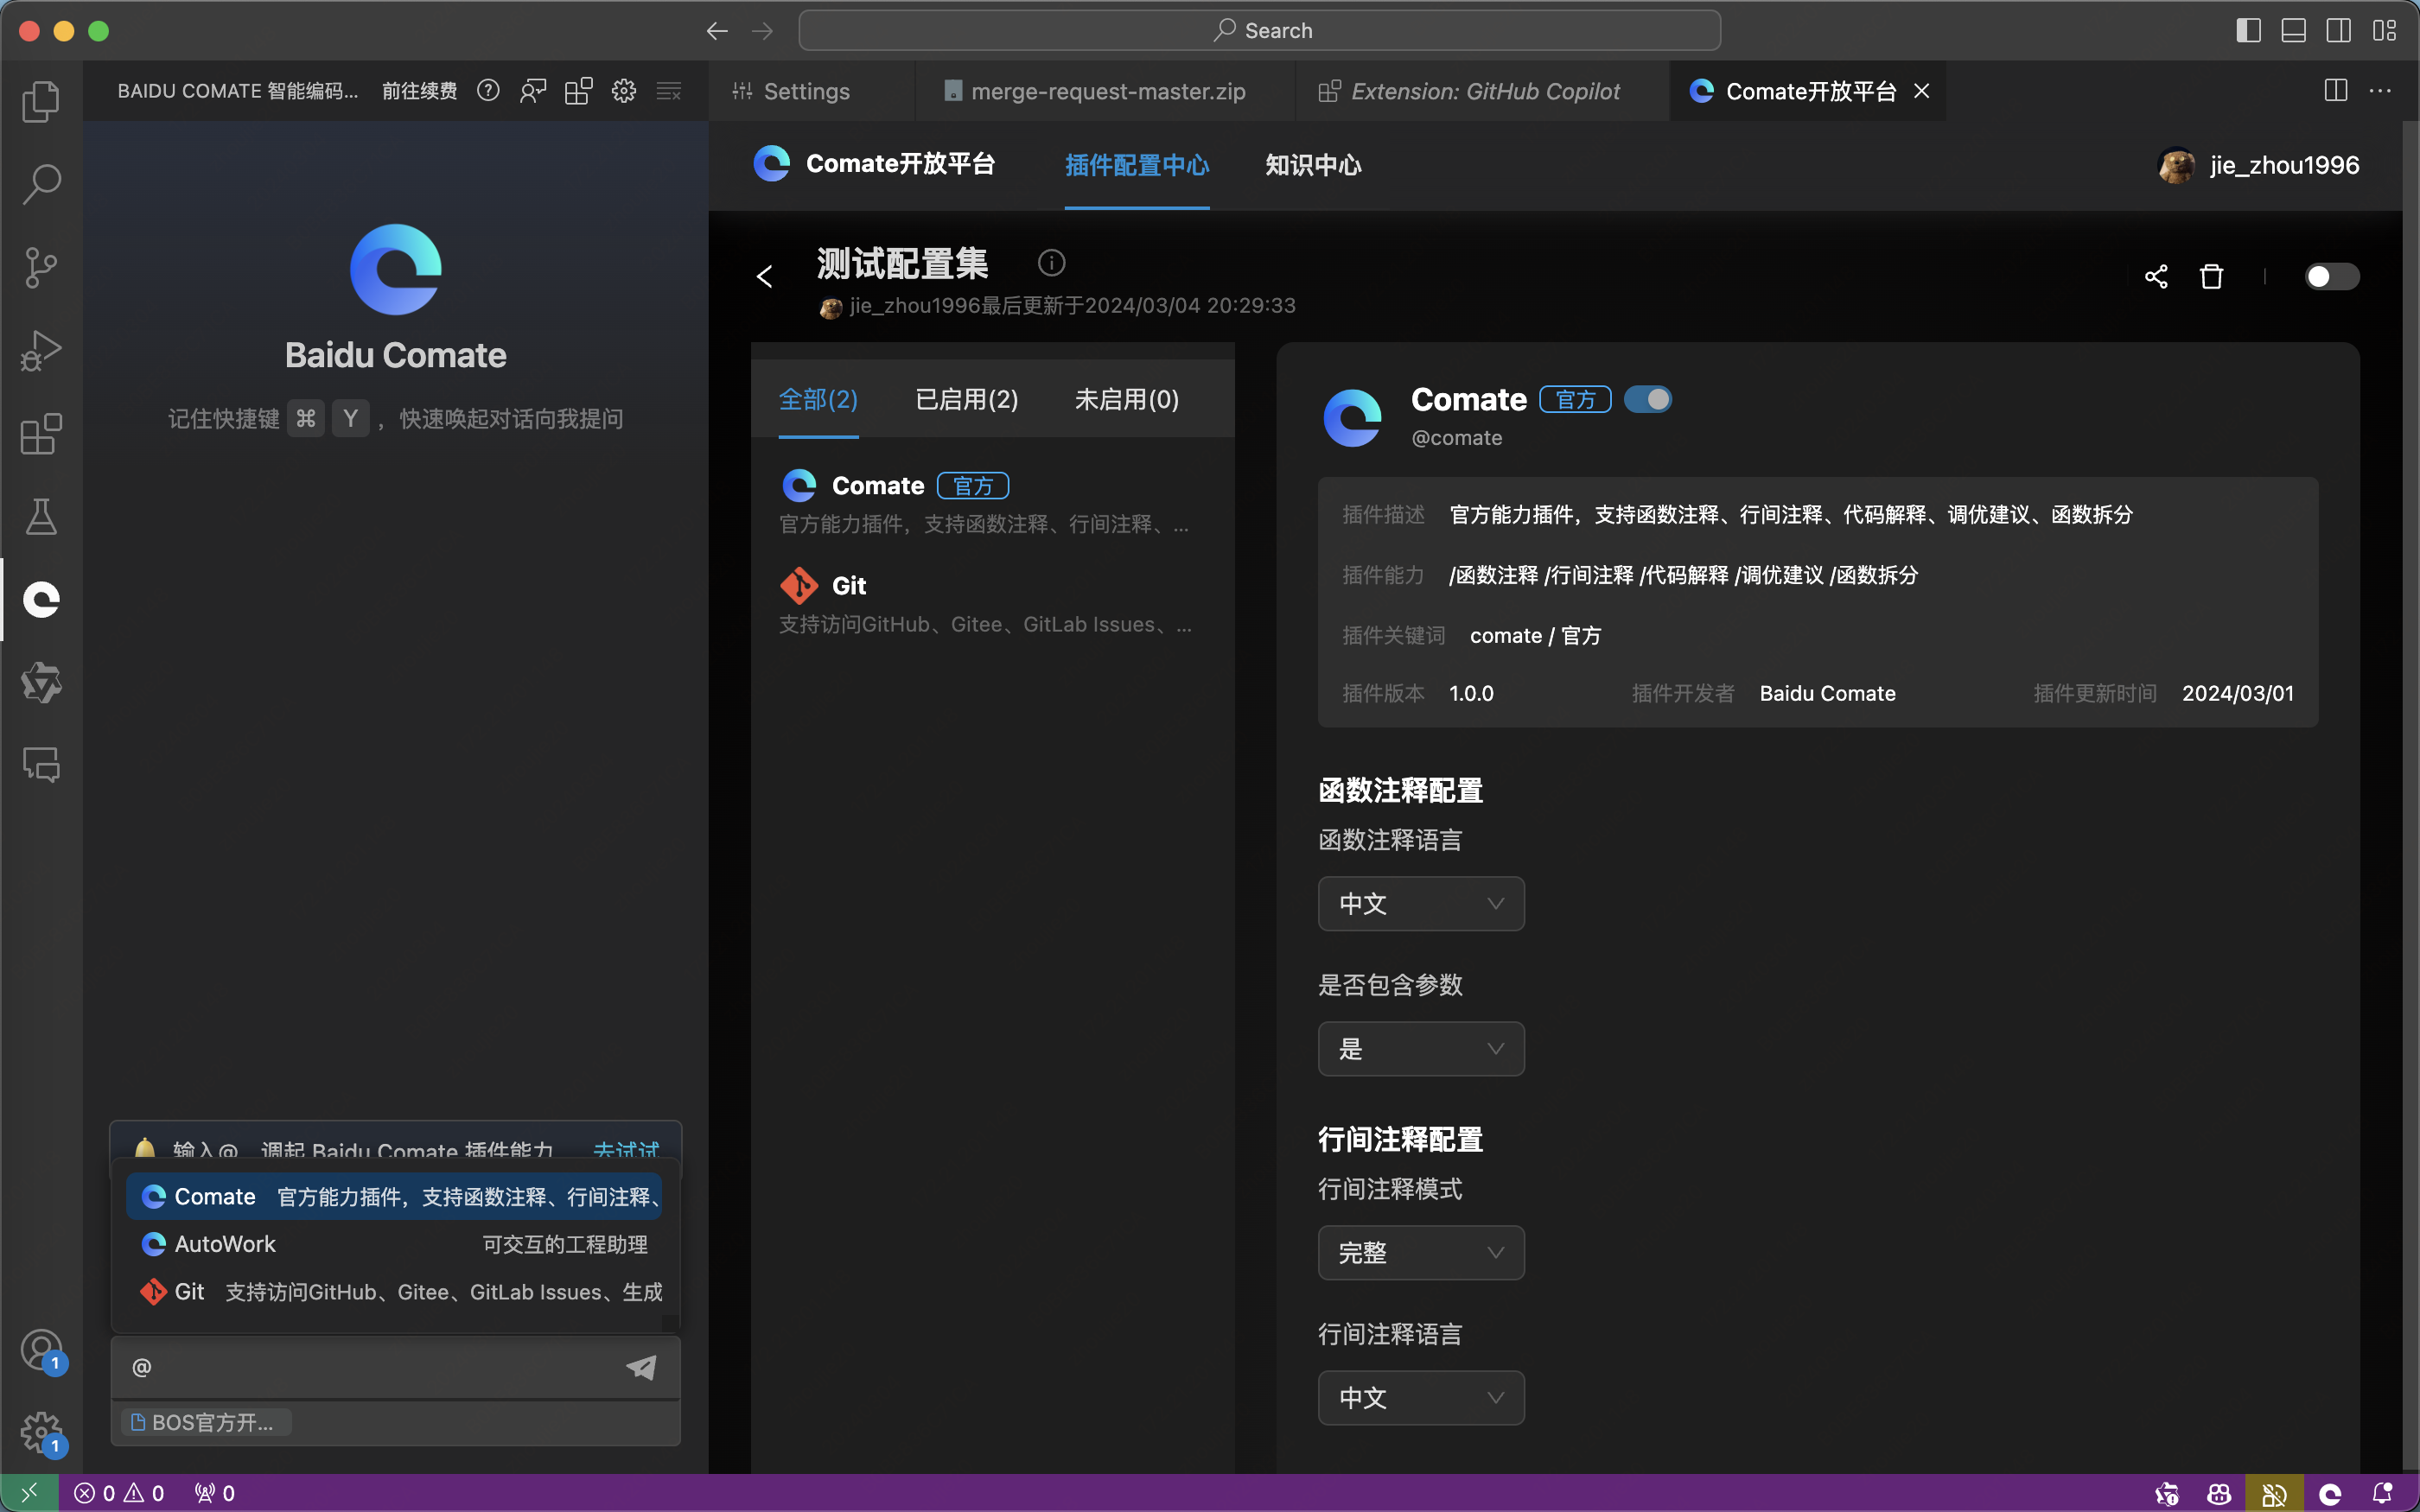This screenshot has width=2420, height=1512.
Task: Open Manage gear in activity bar
Action: tap(41, 1434)
